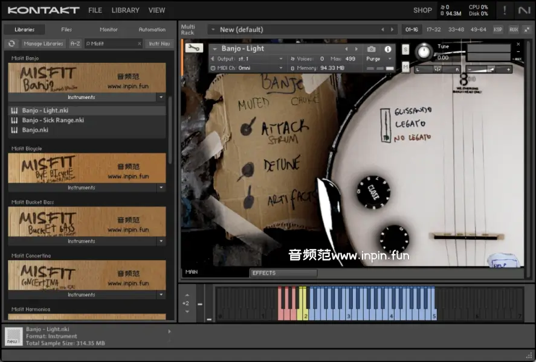Open the snapshot camera view

tap(371, 49)
